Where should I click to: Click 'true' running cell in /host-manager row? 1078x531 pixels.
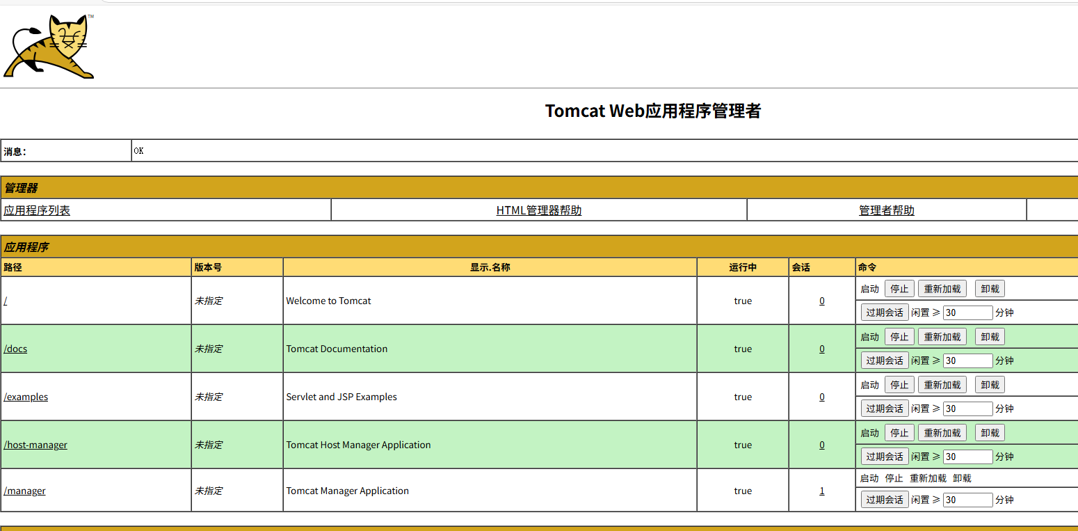(743, 445)
